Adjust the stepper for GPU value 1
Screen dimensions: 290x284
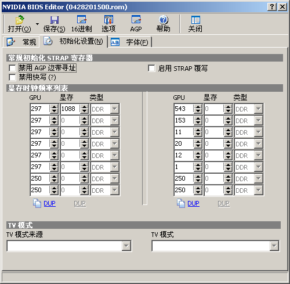[x=198, y=167]
